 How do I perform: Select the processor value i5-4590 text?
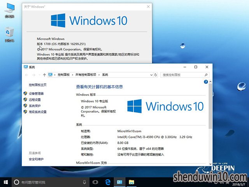[155, 137]
